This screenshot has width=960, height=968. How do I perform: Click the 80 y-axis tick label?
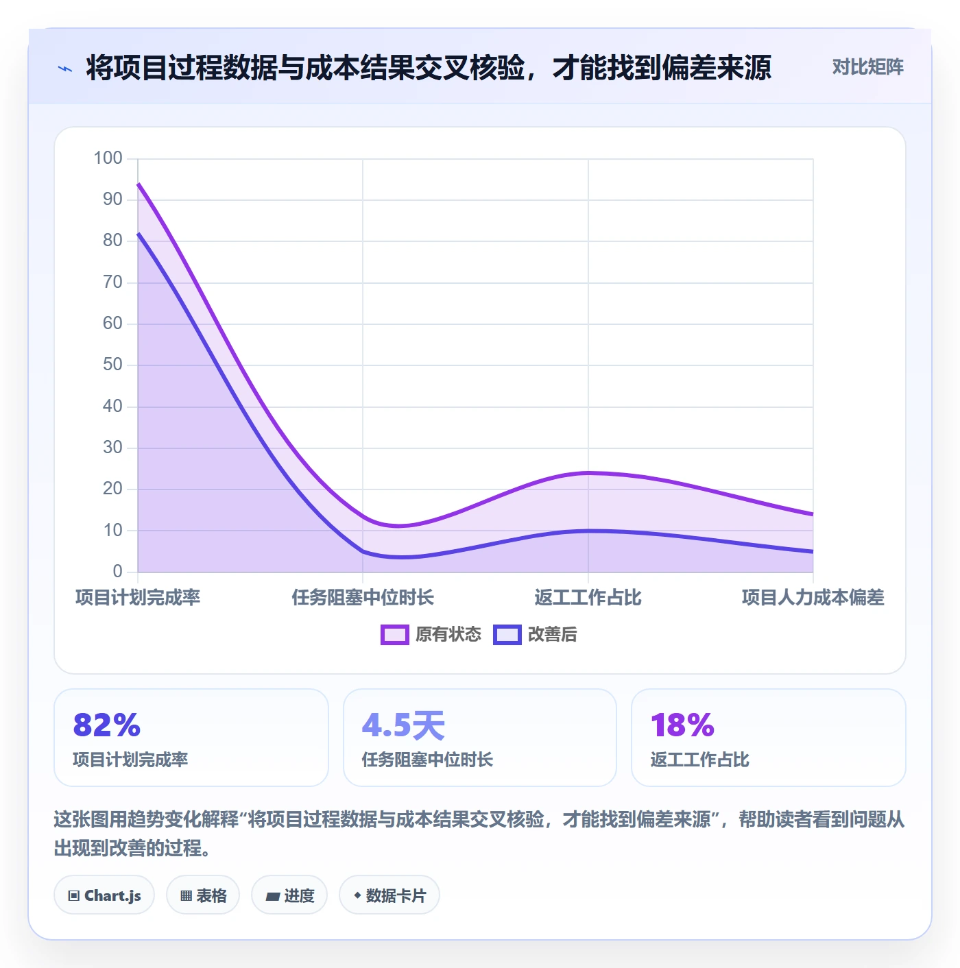pyautogui.click(x=112, y=241)
